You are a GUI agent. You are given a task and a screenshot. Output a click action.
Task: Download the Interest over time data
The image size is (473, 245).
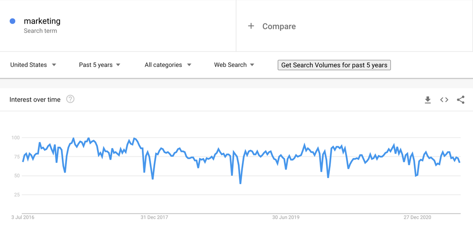428,100
